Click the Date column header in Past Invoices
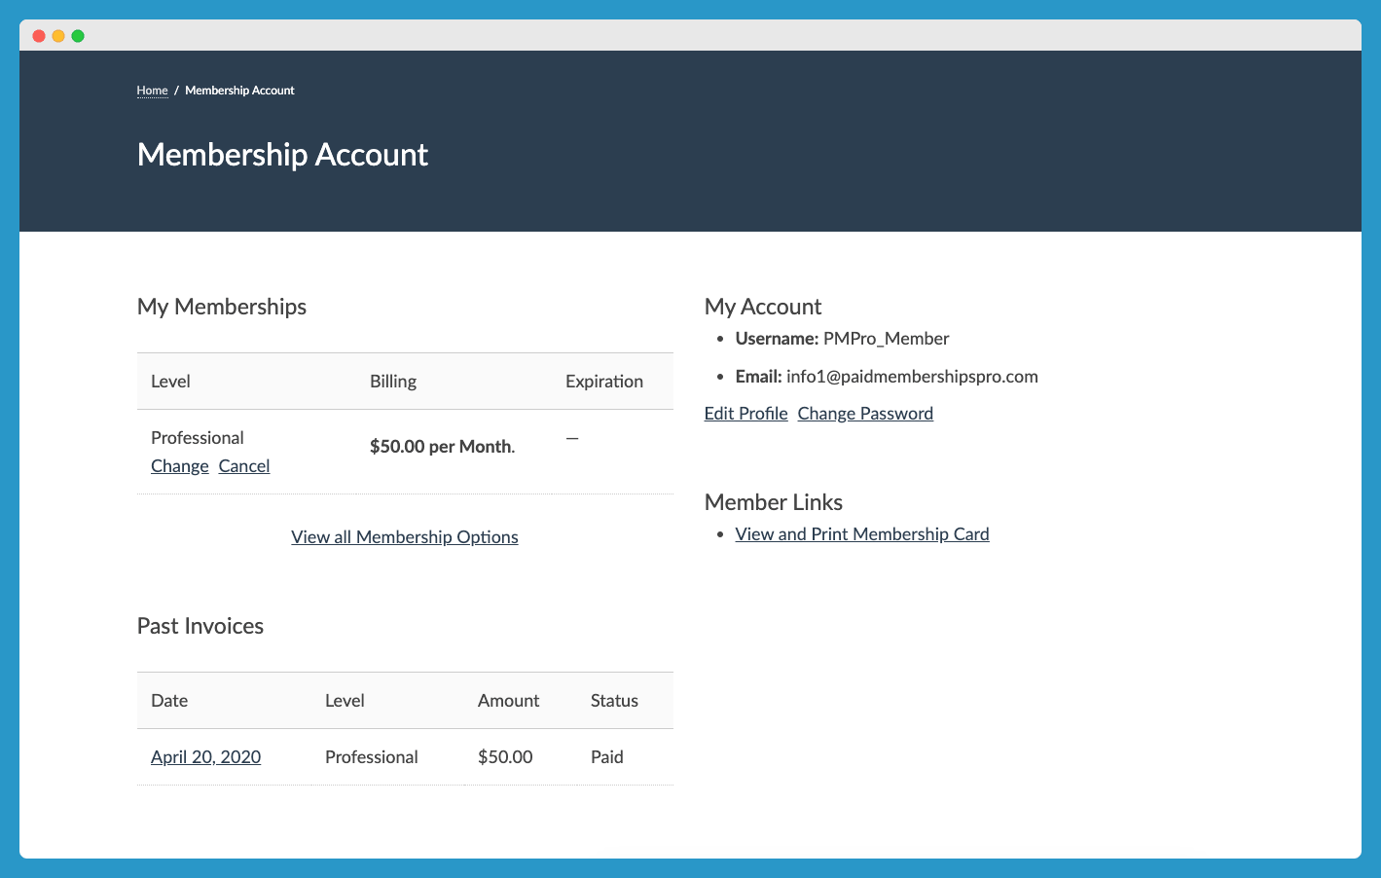 [x=168, y=700]
